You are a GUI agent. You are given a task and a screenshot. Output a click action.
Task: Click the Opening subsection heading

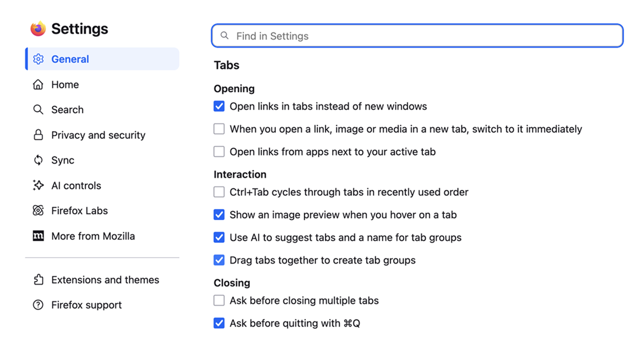tap(234, 89)
